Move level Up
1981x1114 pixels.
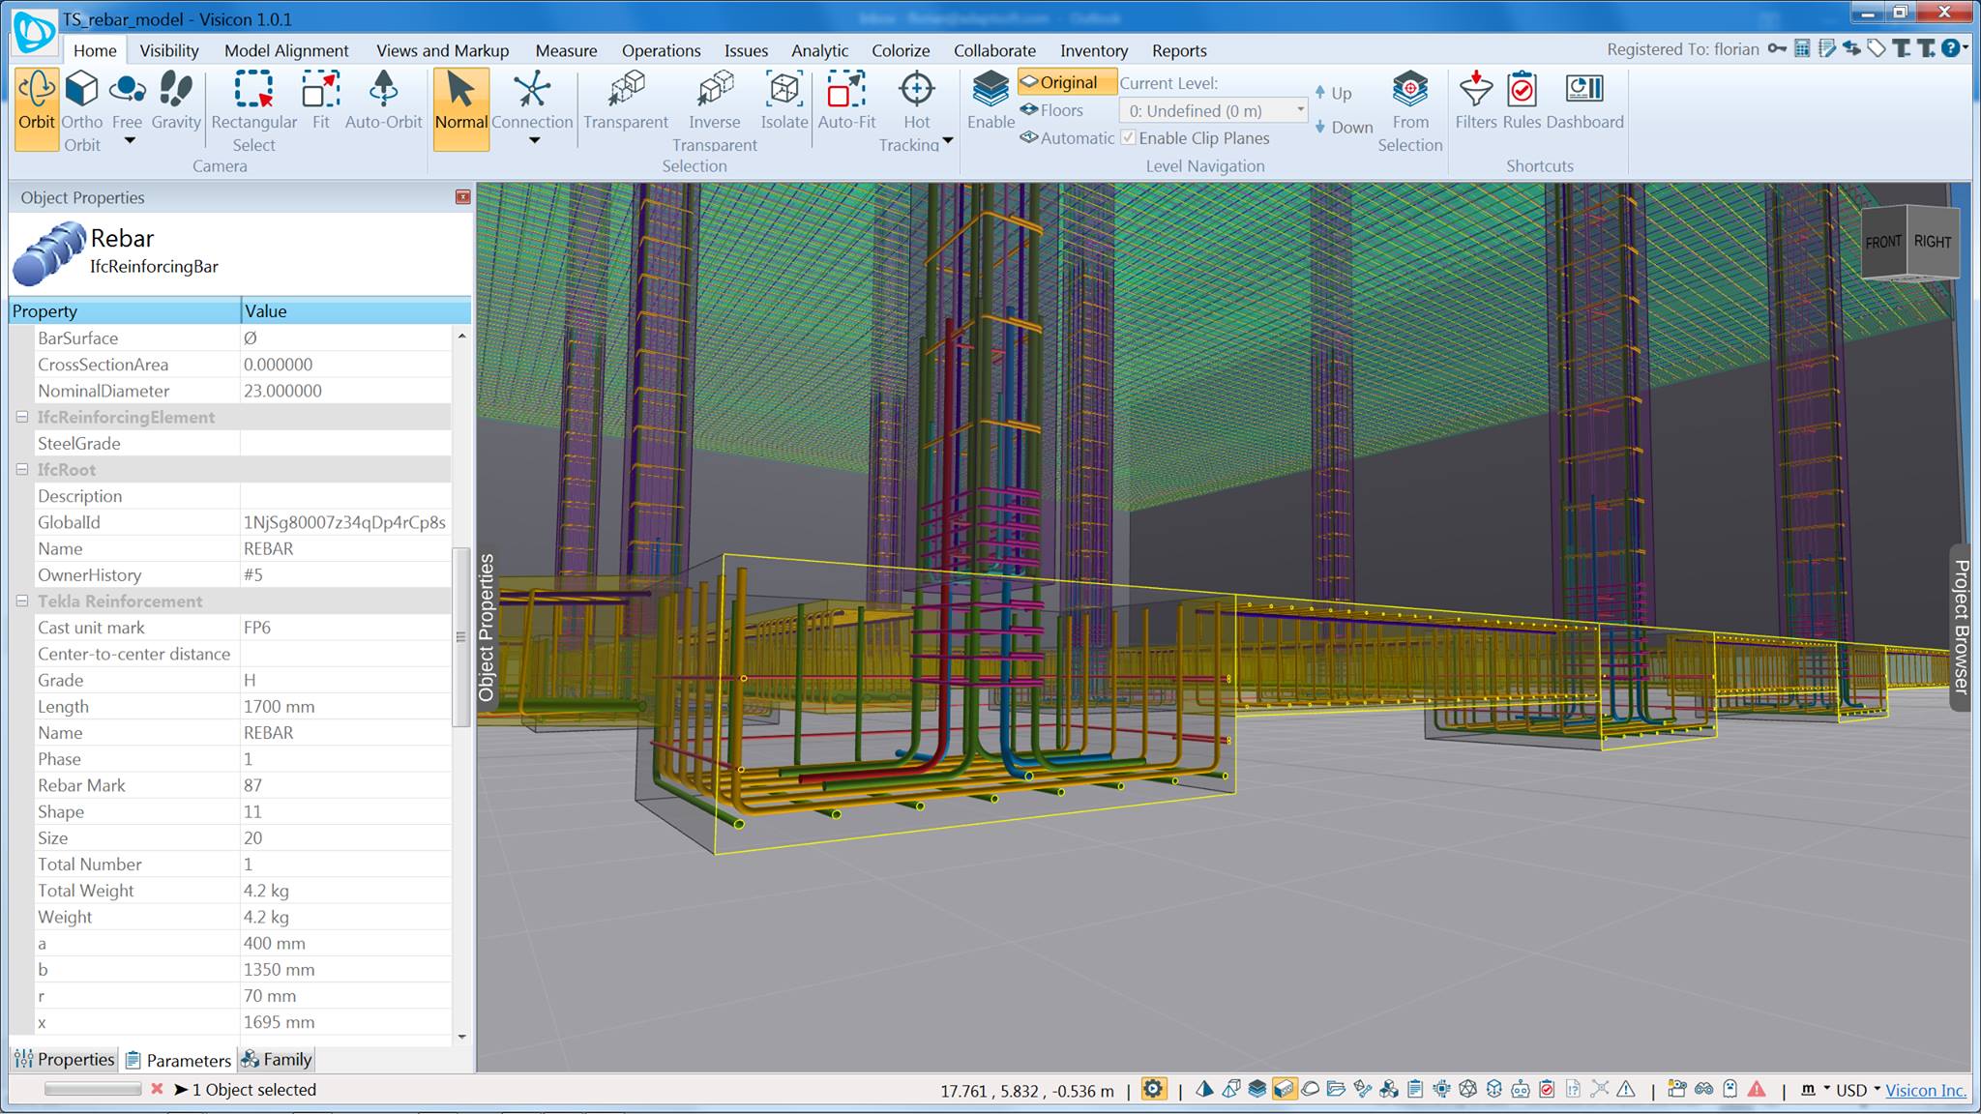point(1333,93)
